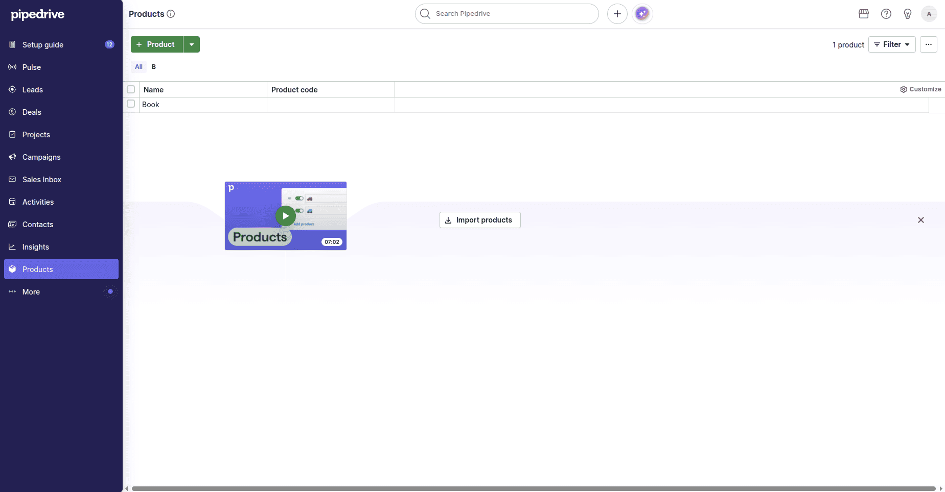Click the Products info icon in header
945x492 pixels.
click(171, 14)
